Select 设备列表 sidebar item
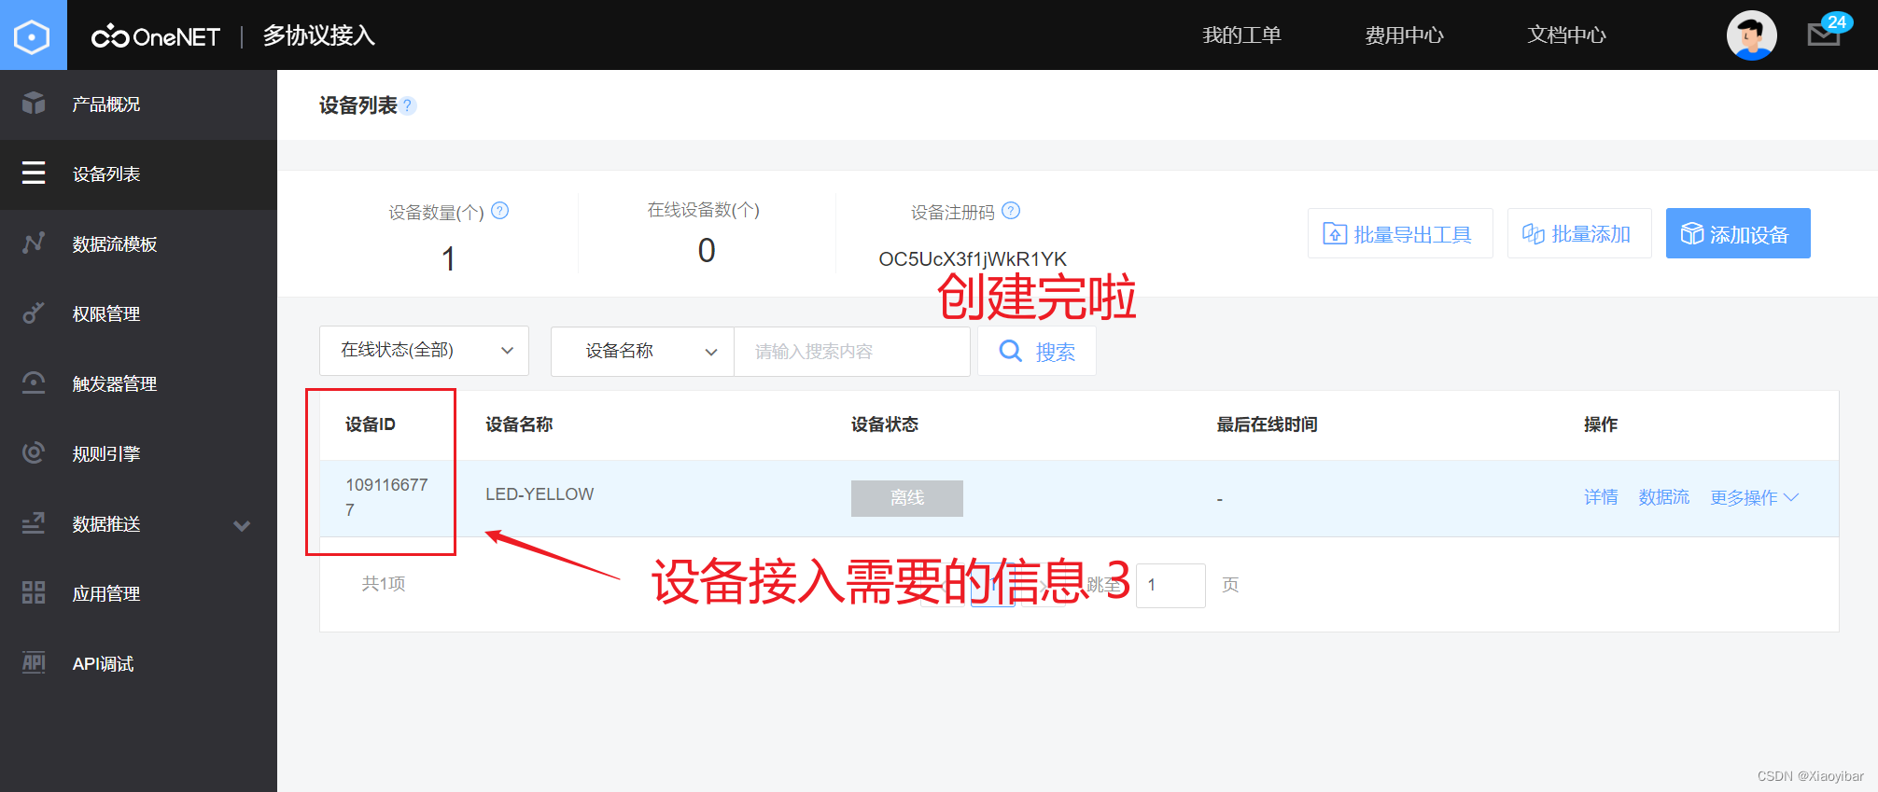 click(x=138, y=174)
